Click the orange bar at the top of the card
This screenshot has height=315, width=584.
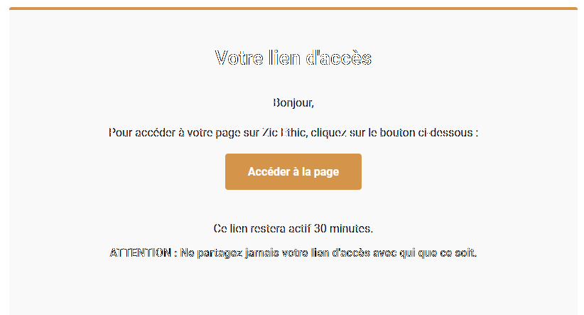(x=293, y=9)
